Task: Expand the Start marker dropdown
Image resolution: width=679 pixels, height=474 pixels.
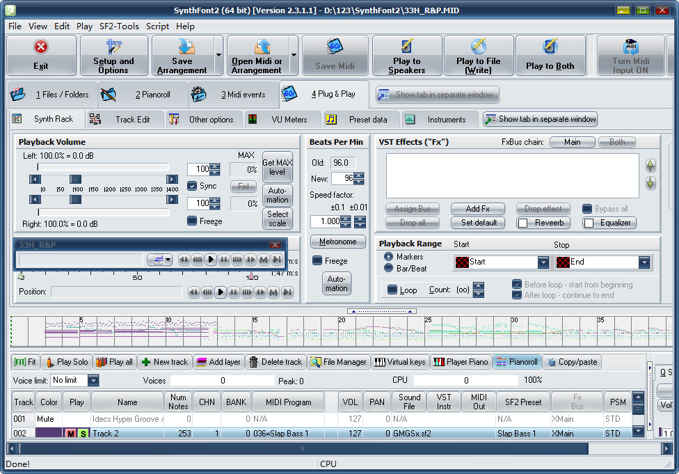Action: (x=543, y=262)
